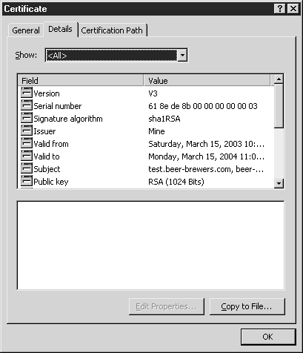This screenshot has height=353, width=303.
Task: Click the Public key field icon
Action: (27, 181)
